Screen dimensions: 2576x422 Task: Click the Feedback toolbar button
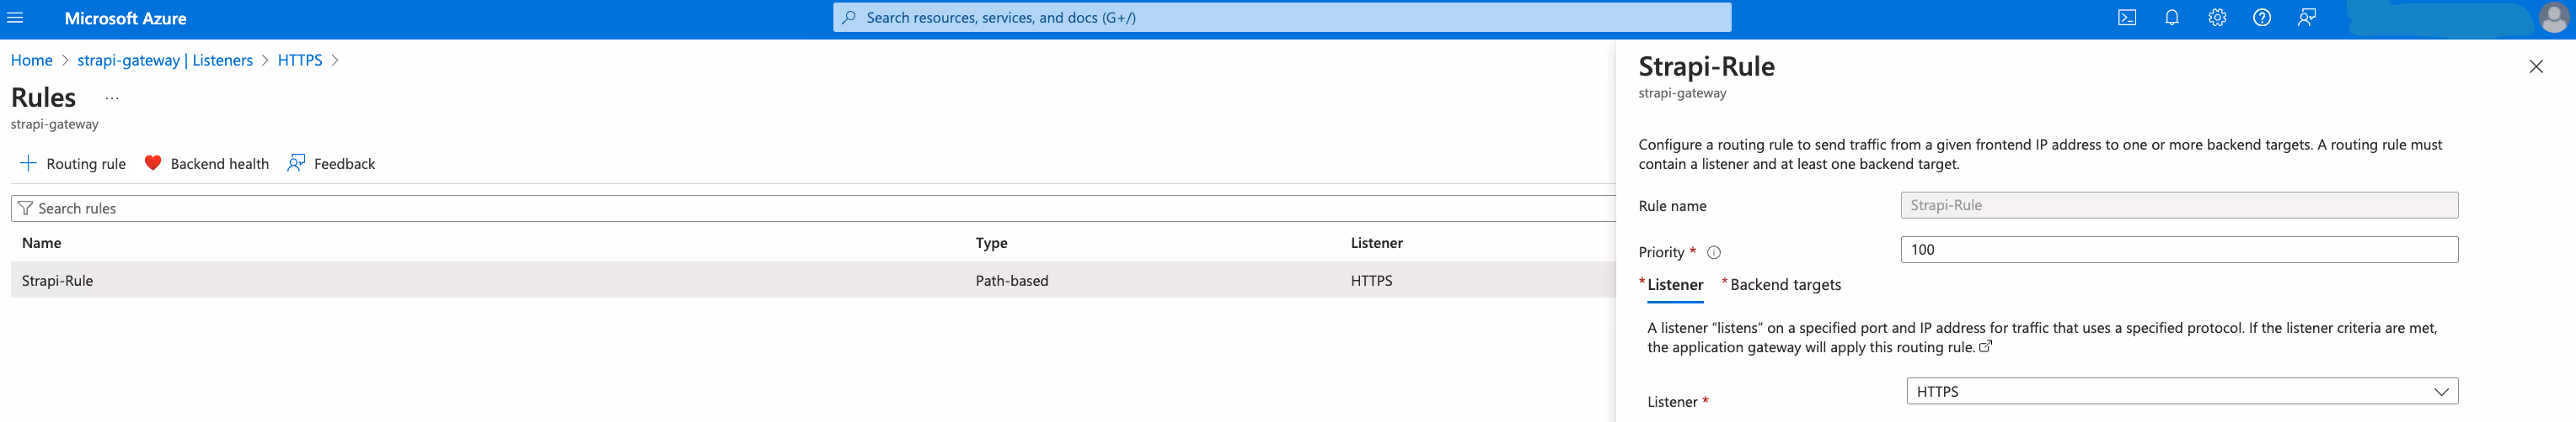click(x=331, y=164)
